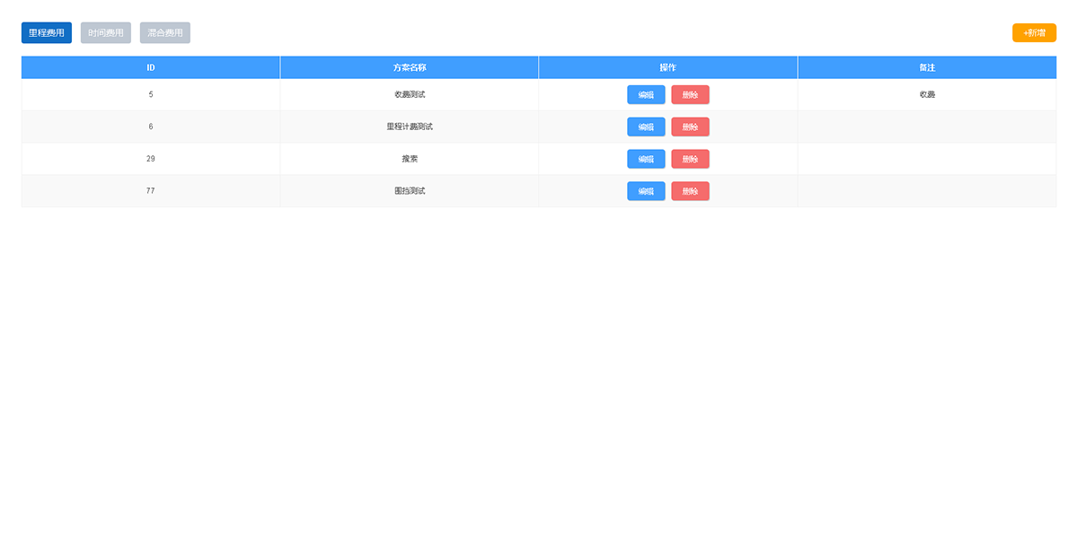Click the ID cell showing 77
This screenshot has height=533, width=1078.
tap(151, 191)
